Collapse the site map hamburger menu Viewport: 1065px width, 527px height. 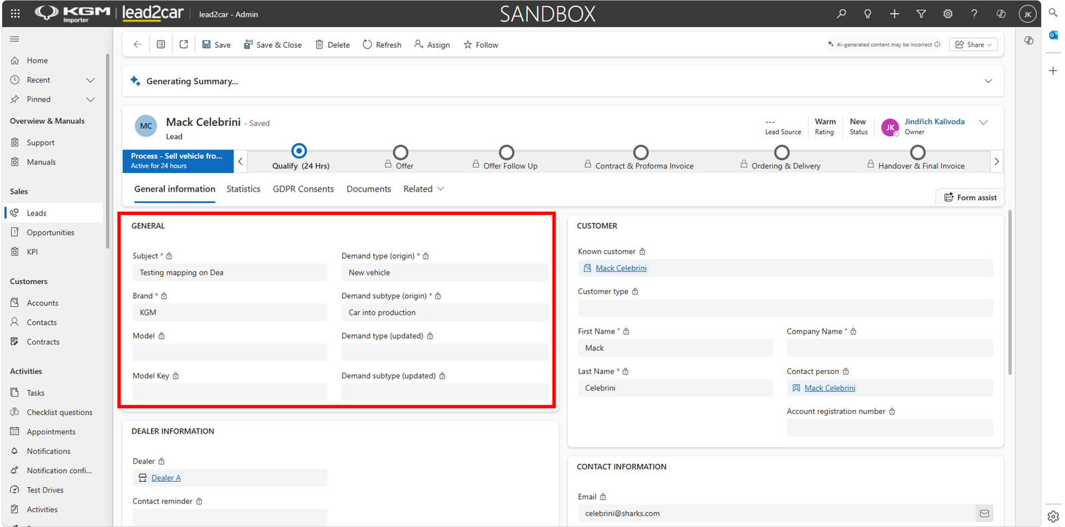(x=15, y=39)
